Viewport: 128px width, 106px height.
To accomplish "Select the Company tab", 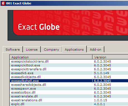I will [51, 50].
